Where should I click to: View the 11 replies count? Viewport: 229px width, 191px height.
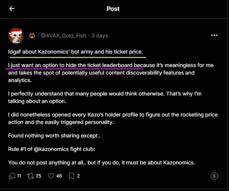click(x=19, y=176)
